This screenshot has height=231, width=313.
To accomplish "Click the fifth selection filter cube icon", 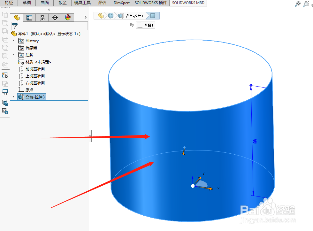I will pos(5,48).
